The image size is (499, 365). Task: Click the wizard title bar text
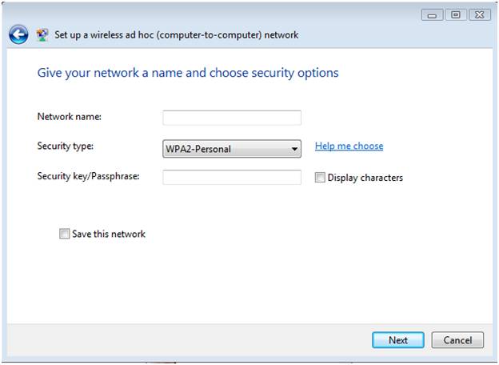coord(176,34)
